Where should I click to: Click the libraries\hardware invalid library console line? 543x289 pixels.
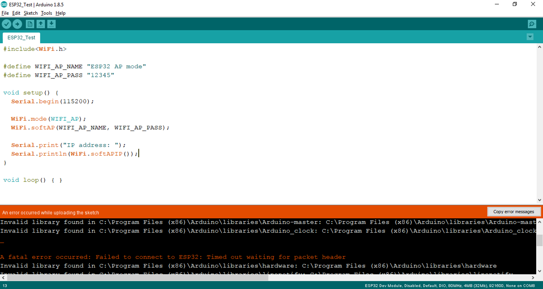click(248, 266)
